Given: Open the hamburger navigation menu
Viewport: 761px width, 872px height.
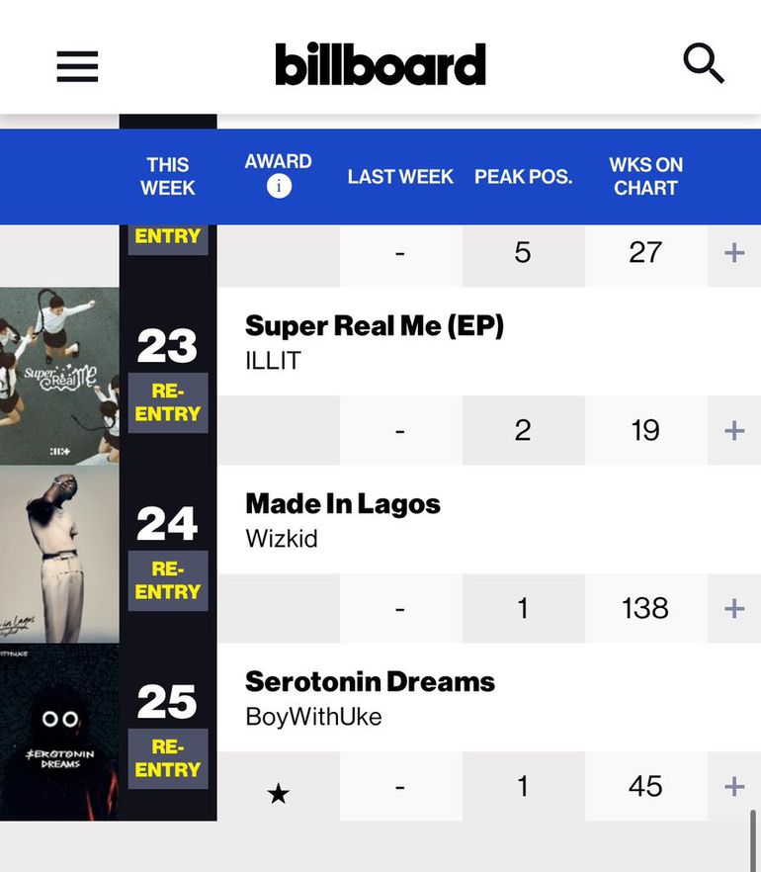Looking at the screenshot, I should pyautogui.click(x=77, y=66).
